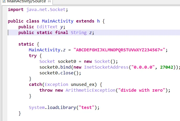
Task: Click the System.loadLibrary call
Action: point(55,107)
